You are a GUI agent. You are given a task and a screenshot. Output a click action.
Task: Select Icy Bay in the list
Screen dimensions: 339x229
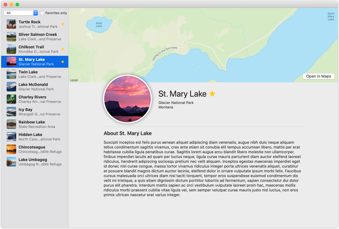click(35, 112)
